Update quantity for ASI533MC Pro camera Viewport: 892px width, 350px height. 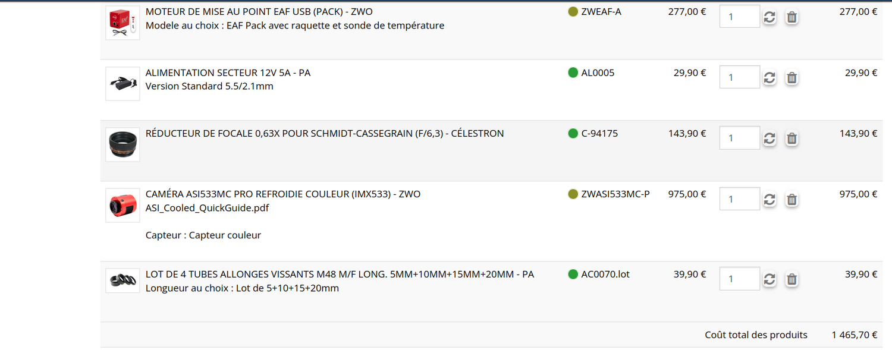769,200
